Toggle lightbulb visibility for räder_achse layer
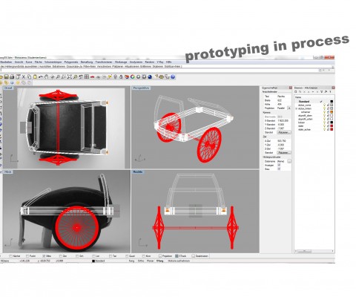 (x=324, y=129)
